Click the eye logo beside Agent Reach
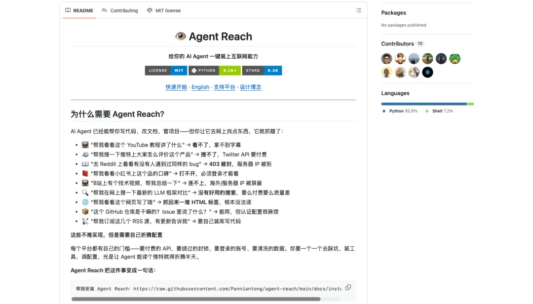533x304 pixels. [x=181, y=36]
